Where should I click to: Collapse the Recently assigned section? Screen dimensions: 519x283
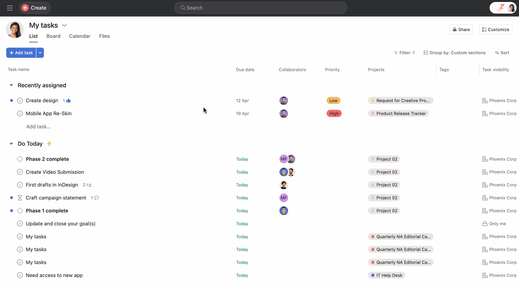coord(11,85)
